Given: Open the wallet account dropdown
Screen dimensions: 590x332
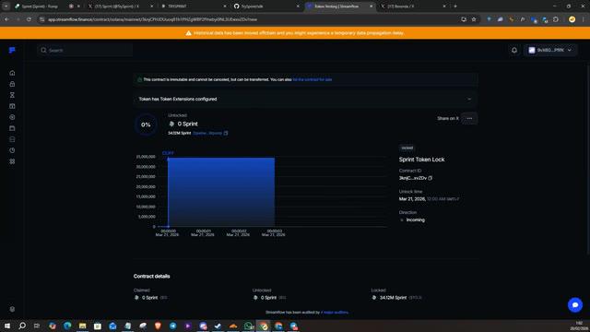Looking at the screenshot, I should [550, 50].
